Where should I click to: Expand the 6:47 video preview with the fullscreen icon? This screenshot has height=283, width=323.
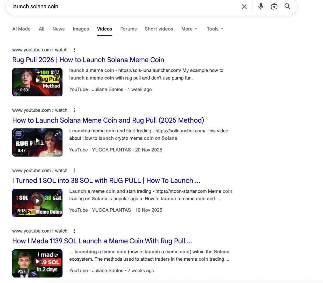coord(57,134)
